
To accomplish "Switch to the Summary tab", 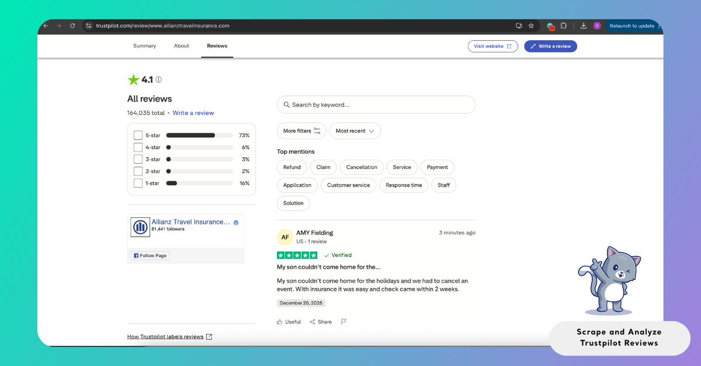I will (x=144, y=46).
